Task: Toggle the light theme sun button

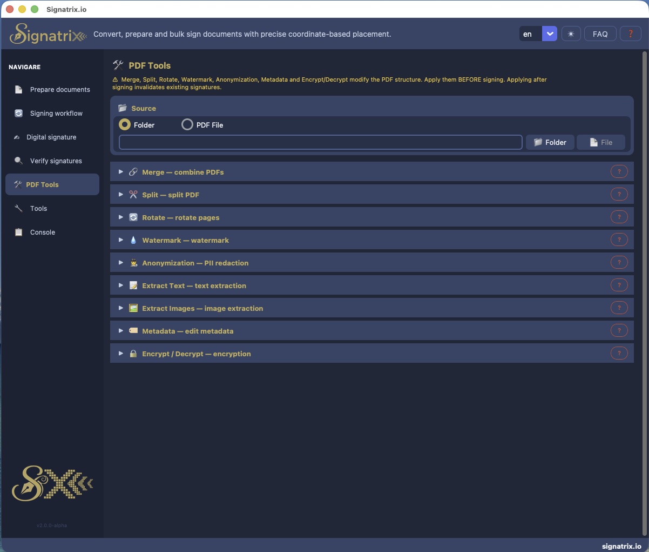Action: 571,33
